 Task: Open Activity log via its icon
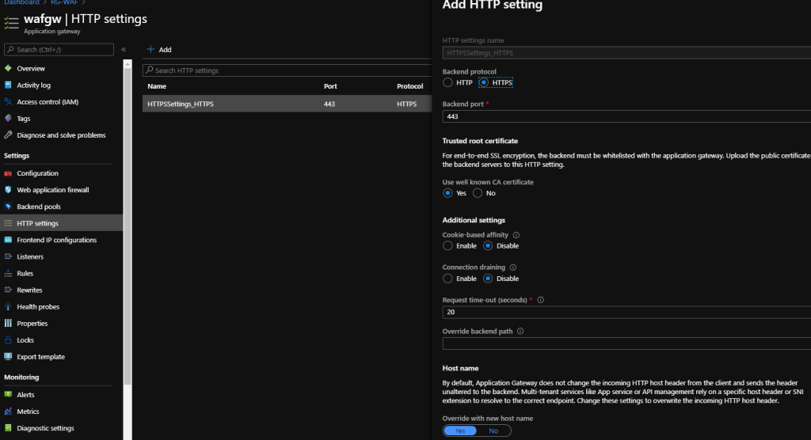[x=9, y=85]
